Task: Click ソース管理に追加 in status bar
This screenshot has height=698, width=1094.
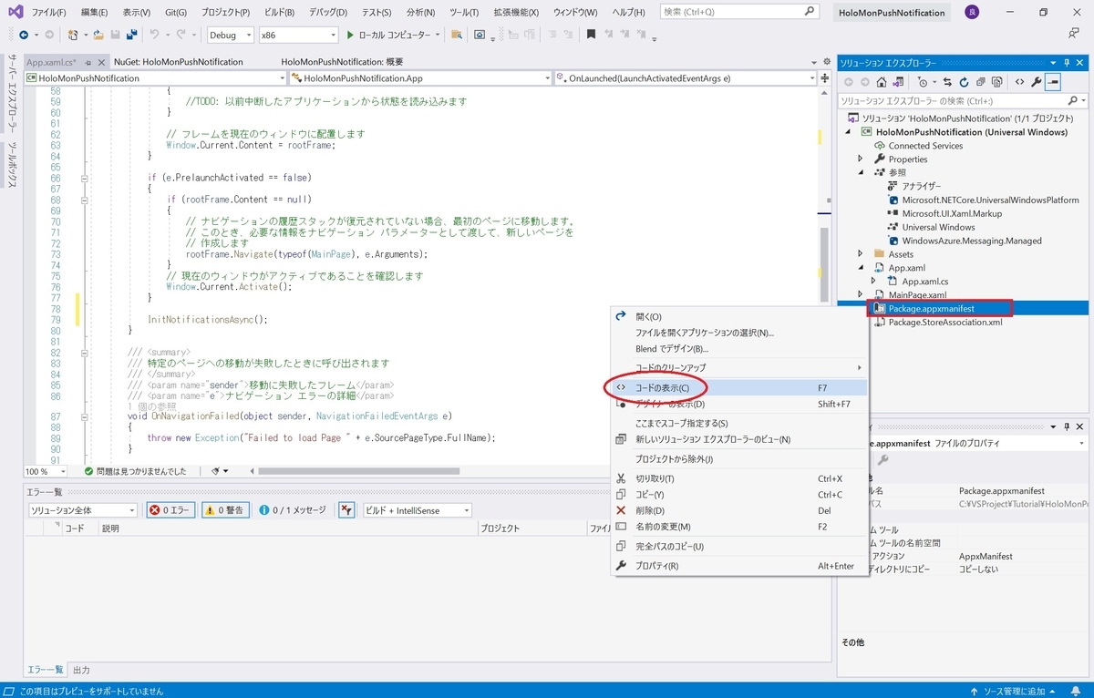Action: (x=1015, y=691)
